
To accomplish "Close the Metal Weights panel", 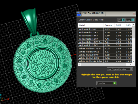I will (134, 14).
